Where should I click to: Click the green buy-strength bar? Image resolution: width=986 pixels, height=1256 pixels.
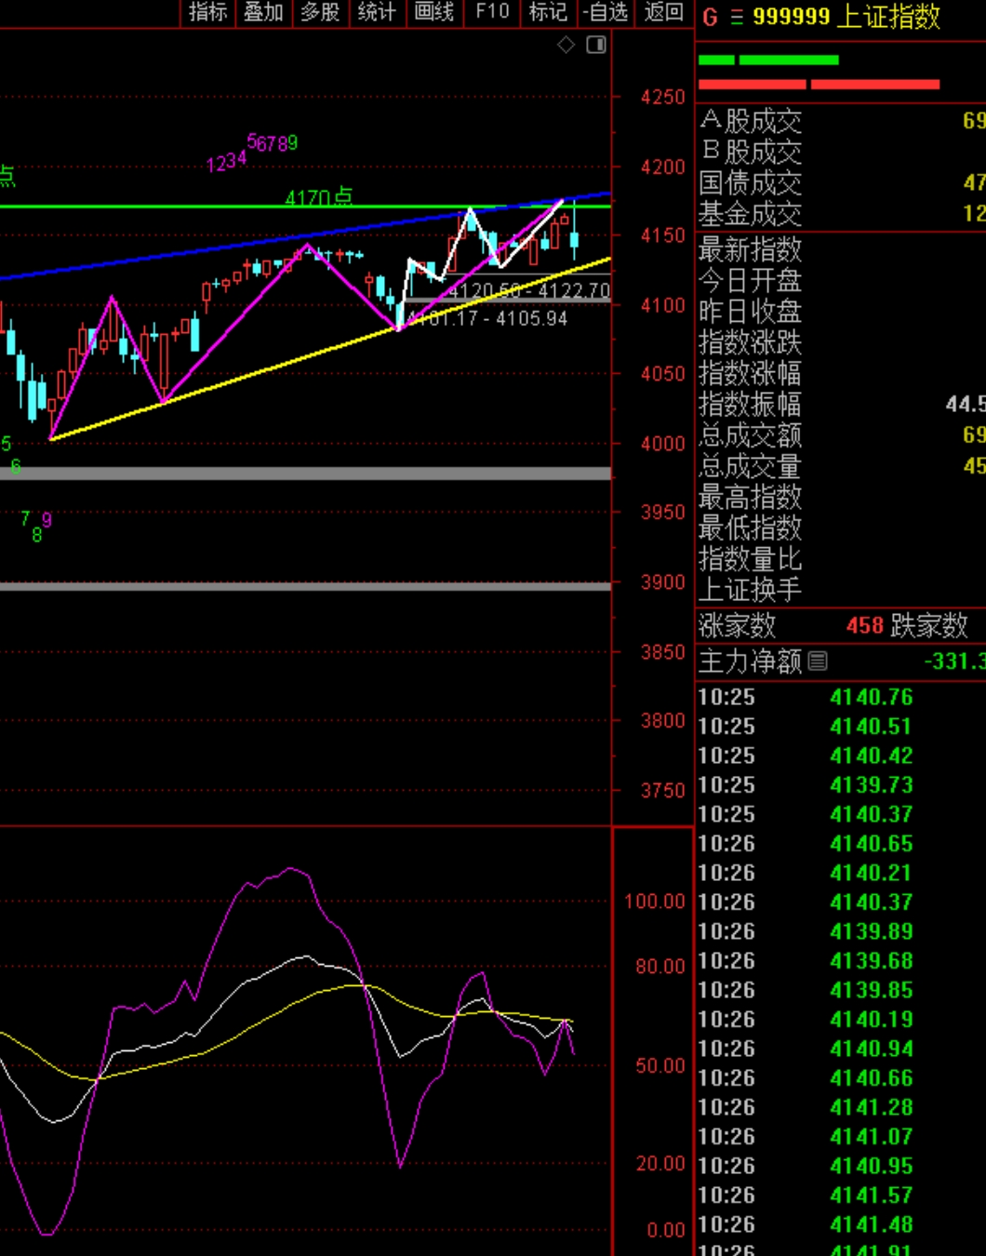(x=768, y=60)
